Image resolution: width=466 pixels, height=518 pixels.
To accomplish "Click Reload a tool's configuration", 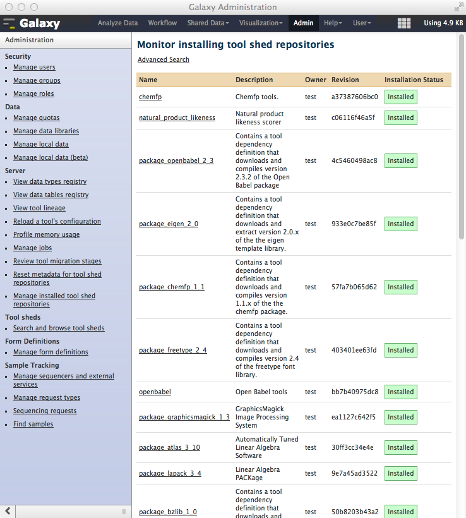I will click(x=57, y=221).
